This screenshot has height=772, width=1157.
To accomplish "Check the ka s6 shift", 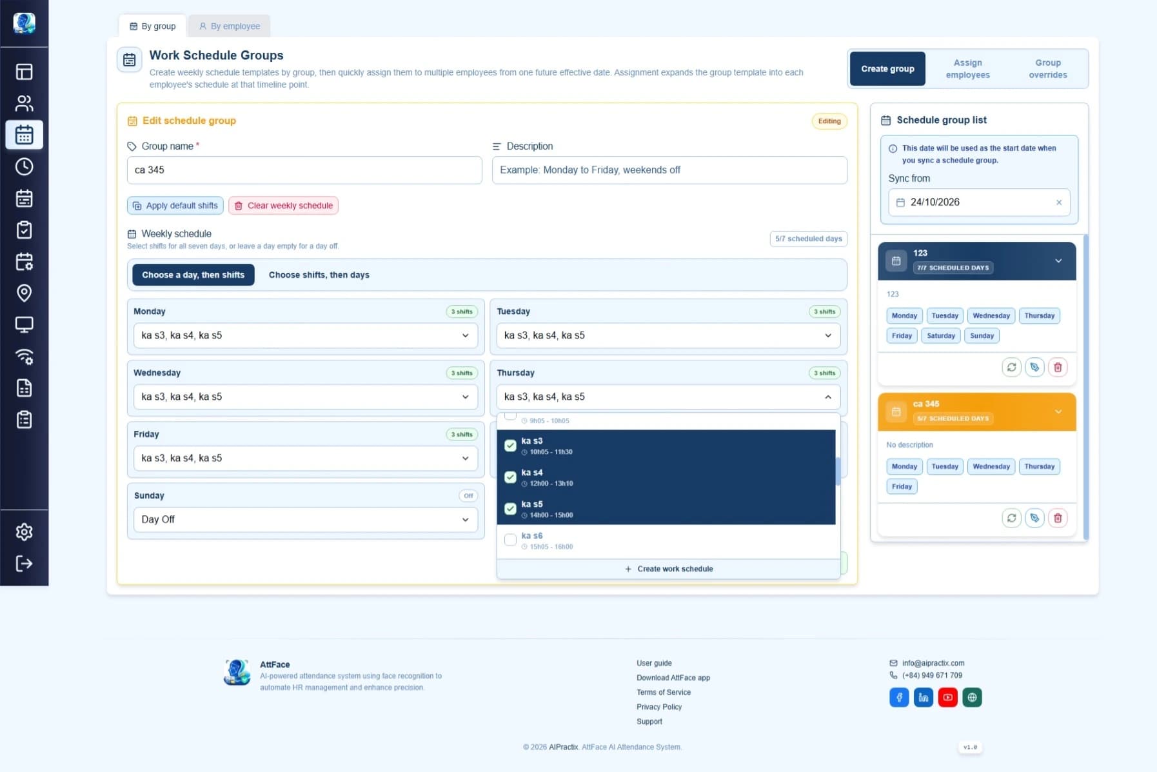I will (x=510, y=540).
